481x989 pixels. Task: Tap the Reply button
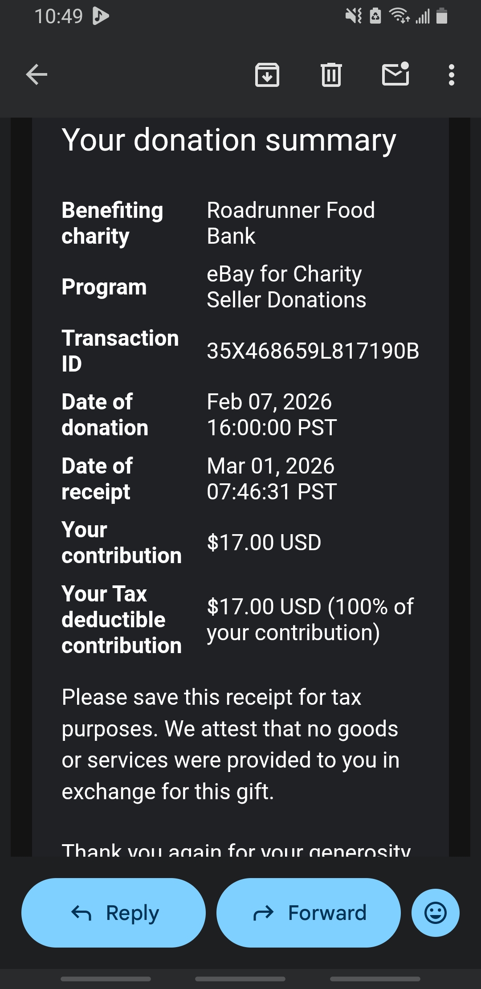[114, 913]
